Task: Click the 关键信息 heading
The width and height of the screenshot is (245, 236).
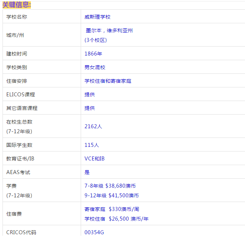Action: pos(17,5)
